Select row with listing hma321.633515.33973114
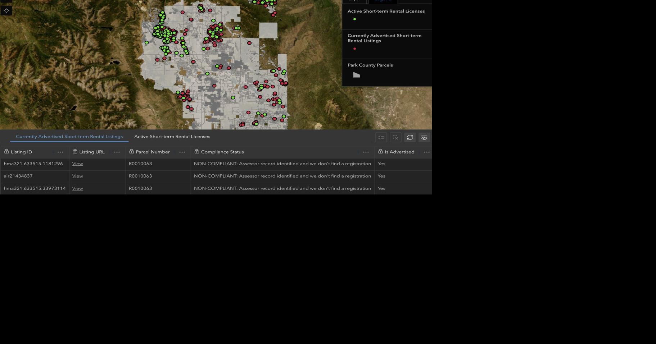Image resolution: width=656 pixels, height=344 pixels. (x=35, y=188)
